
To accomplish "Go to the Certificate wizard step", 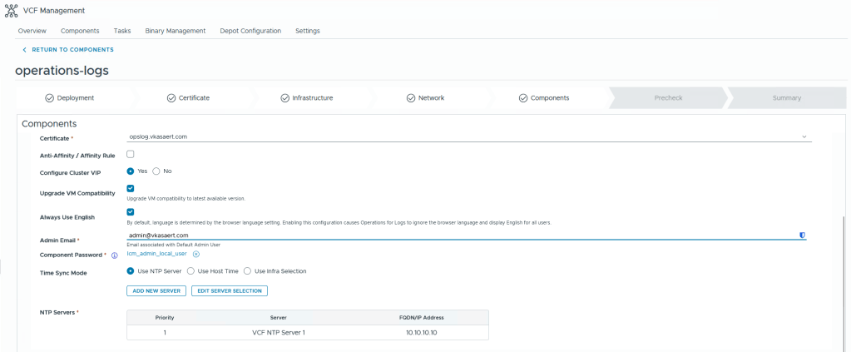I will pos(188,97).
